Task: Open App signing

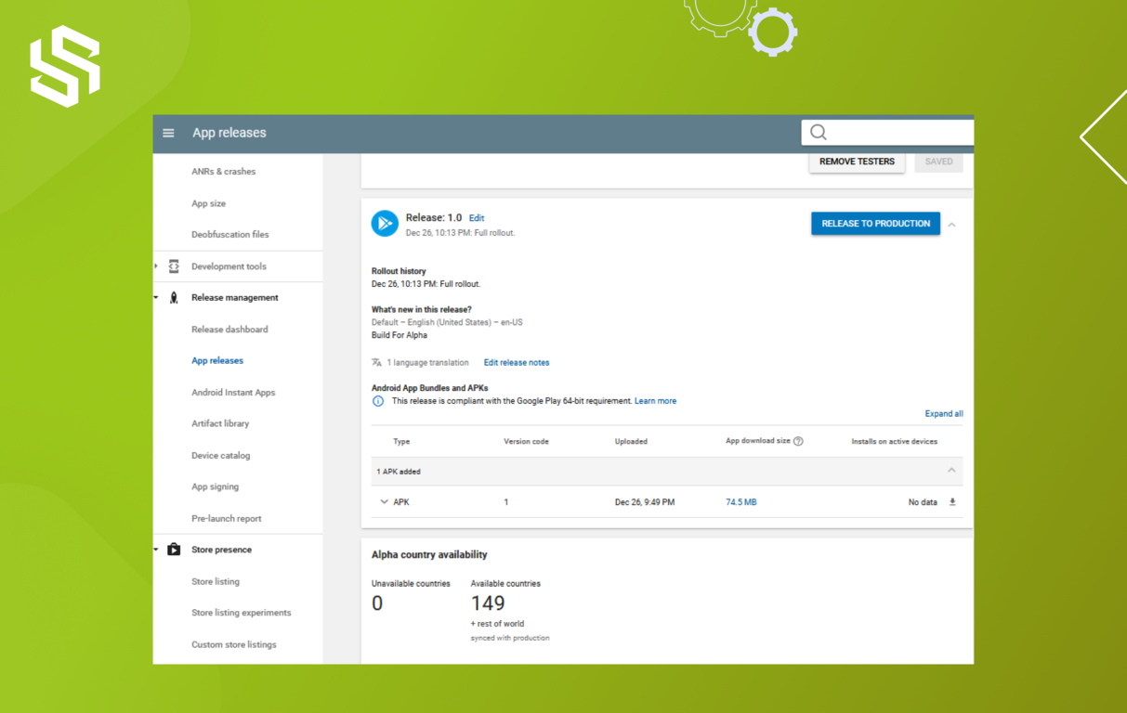Action: (x=215, y=486)
